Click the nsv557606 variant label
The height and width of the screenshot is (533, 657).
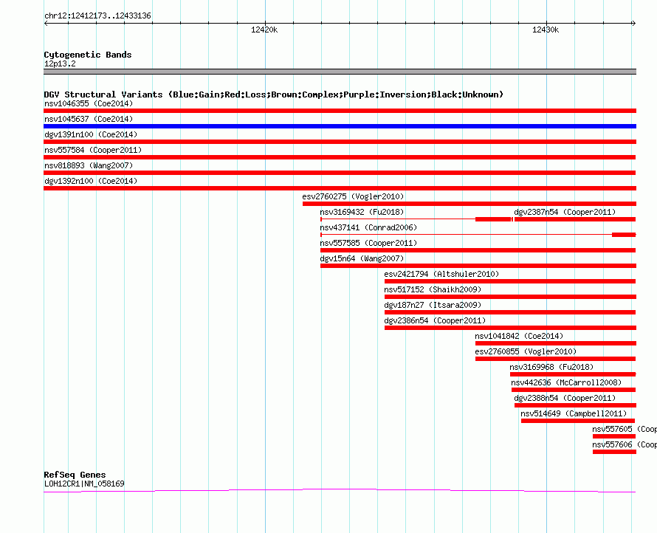(625, 444)
